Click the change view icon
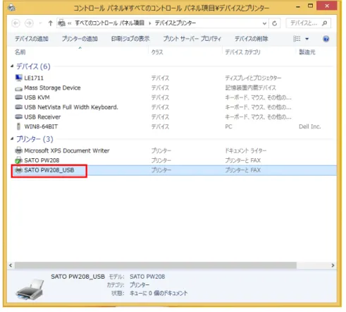346x312 pixels. point(297,39)
